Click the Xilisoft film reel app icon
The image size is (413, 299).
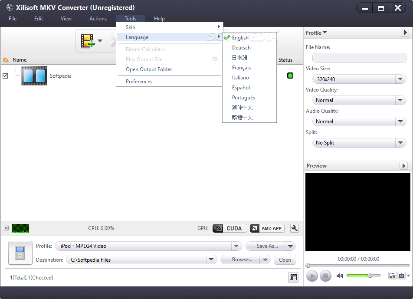pos(10,7)
